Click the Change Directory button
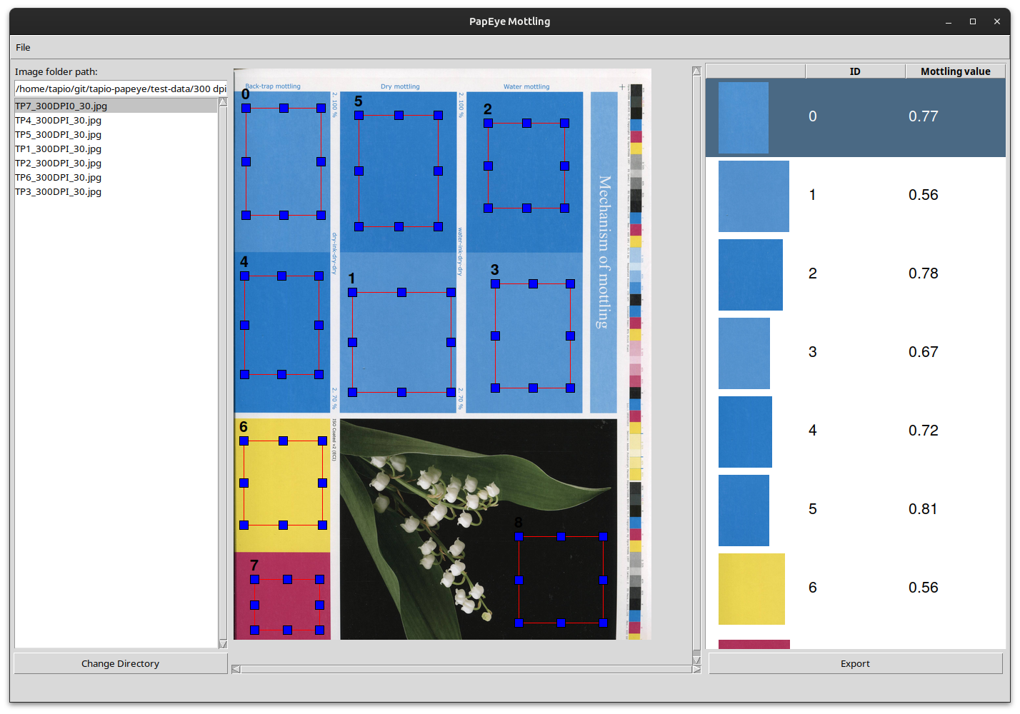This screenshot has height=714, width=1020. pos(121,663)
